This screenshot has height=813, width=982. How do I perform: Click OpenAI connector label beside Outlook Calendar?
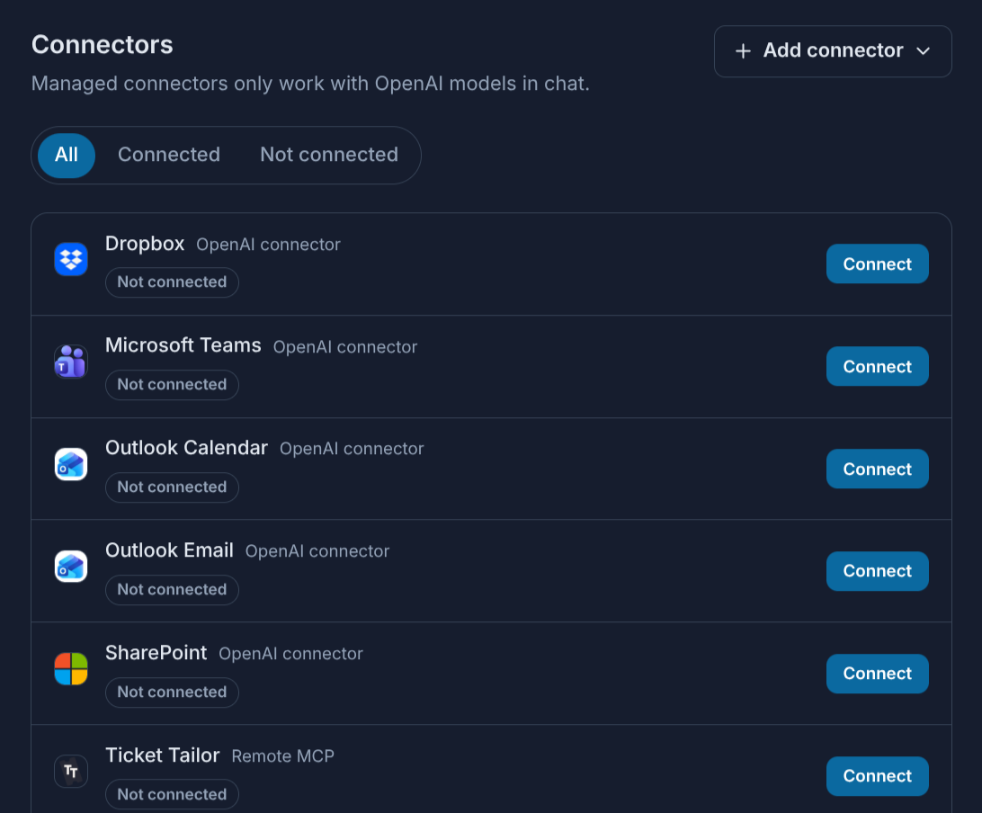(x=352, y=449)
